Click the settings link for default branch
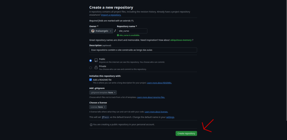 coord(170,117)
